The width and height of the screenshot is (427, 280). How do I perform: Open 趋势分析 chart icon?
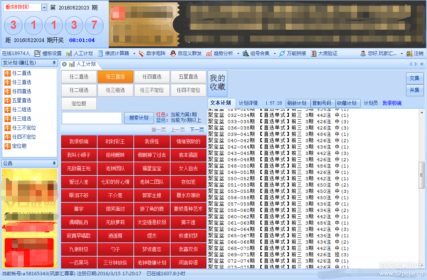pos(209,53)
